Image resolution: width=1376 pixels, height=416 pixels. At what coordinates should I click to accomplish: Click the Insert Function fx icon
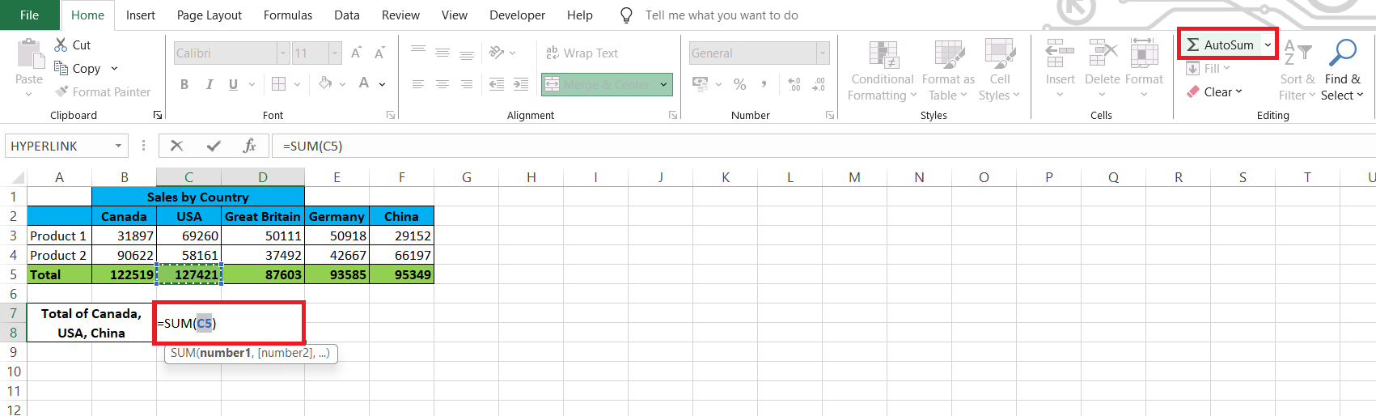[249, 146]
